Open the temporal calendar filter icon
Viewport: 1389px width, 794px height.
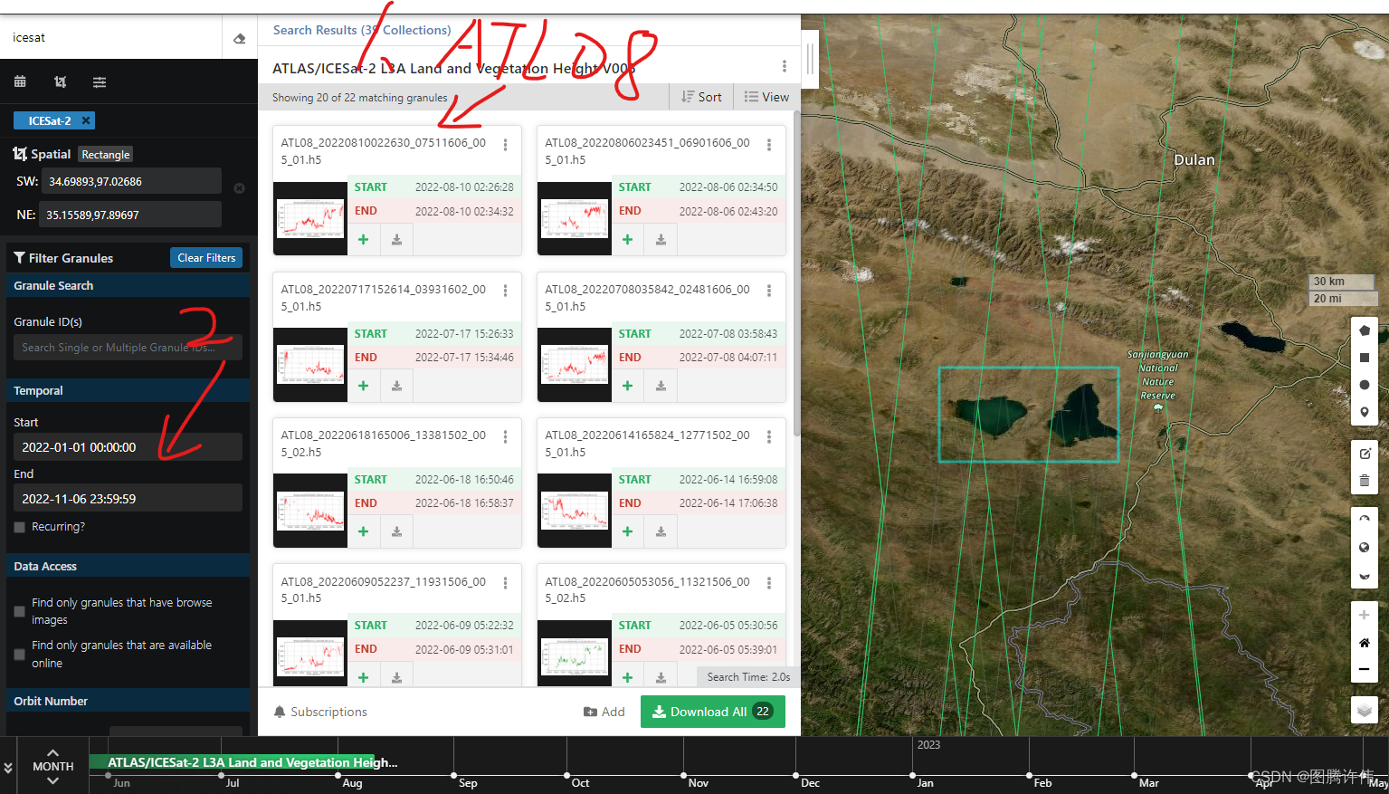pyautogui.click(x=20, y=81)
